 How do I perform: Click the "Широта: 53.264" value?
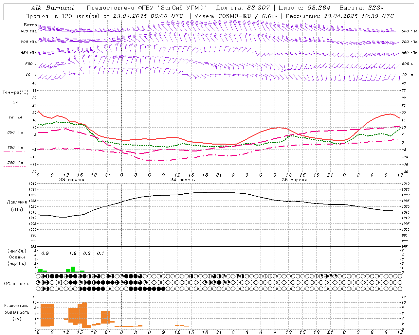coord(304,8)
